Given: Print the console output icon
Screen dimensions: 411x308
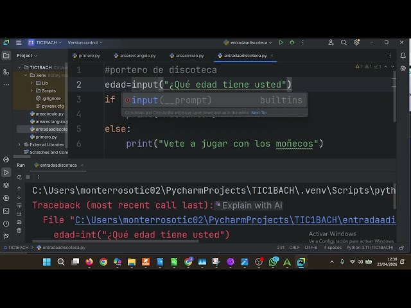Looking at the screenshot, I should pos(19,222).
